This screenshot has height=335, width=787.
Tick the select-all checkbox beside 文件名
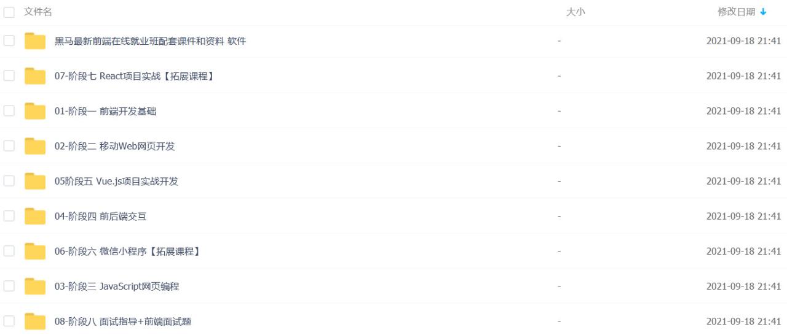[9, 12]
